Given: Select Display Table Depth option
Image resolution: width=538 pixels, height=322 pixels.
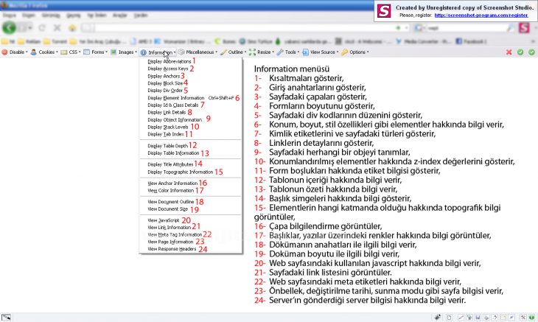Looking at the screenshot, I should pyautogui.click(x=167, y=146).
